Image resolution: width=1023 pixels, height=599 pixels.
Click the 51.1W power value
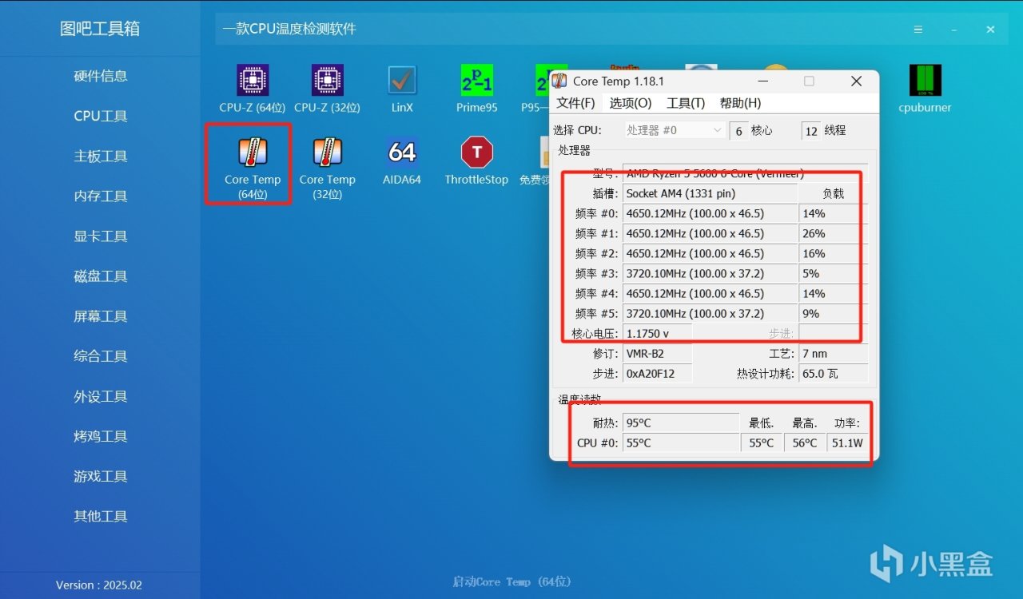[x=847, y=442]
